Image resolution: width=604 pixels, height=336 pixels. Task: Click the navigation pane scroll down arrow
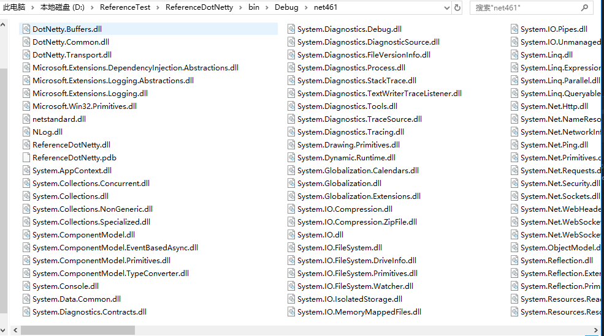point(3,330)
